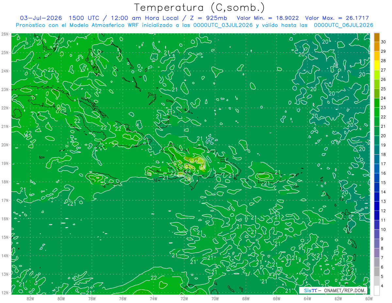Click 'Valor Max. = 26.1717' readout
The width and height of the screenshot is (392, 303).
tap(337, 18)
